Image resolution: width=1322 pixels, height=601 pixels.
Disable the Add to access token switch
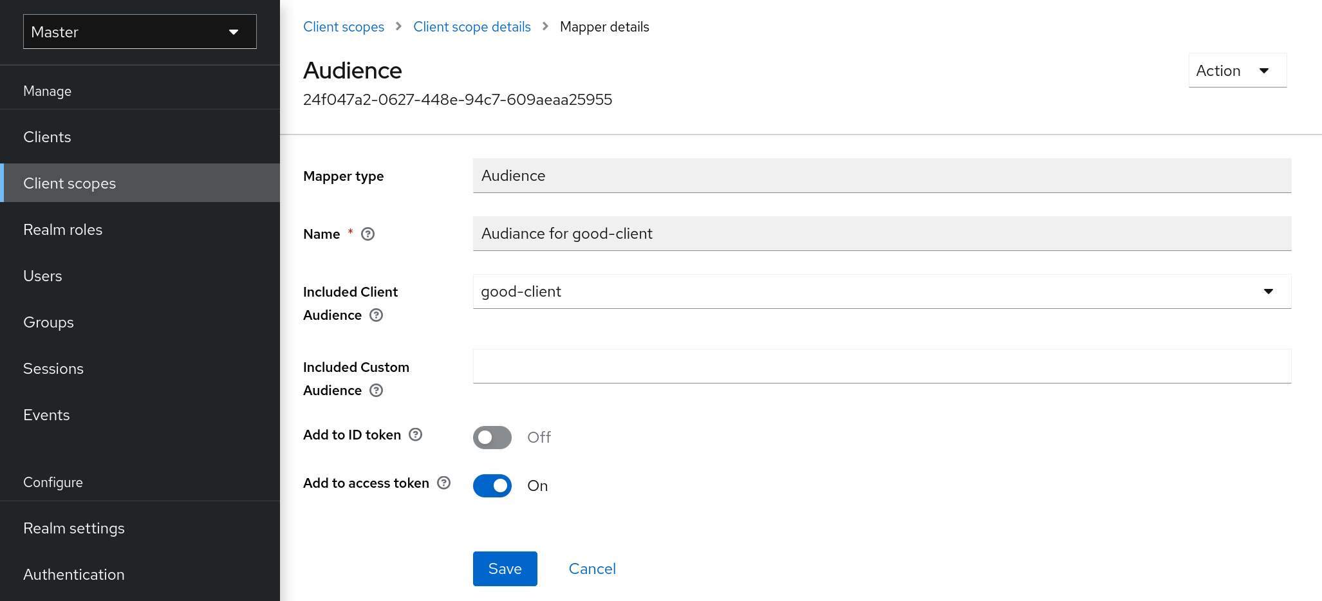click(x=492, y=486)
